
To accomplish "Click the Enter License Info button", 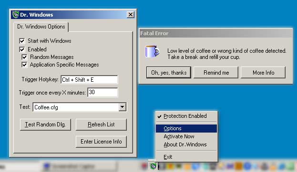I will tap(101, 142).
